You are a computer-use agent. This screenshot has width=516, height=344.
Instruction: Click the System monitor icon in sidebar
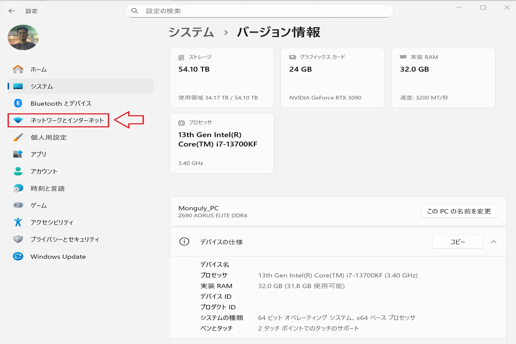[18, 86]
